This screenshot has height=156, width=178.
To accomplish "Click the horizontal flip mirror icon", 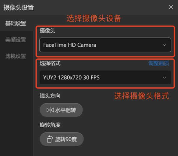I will [50, 110].
